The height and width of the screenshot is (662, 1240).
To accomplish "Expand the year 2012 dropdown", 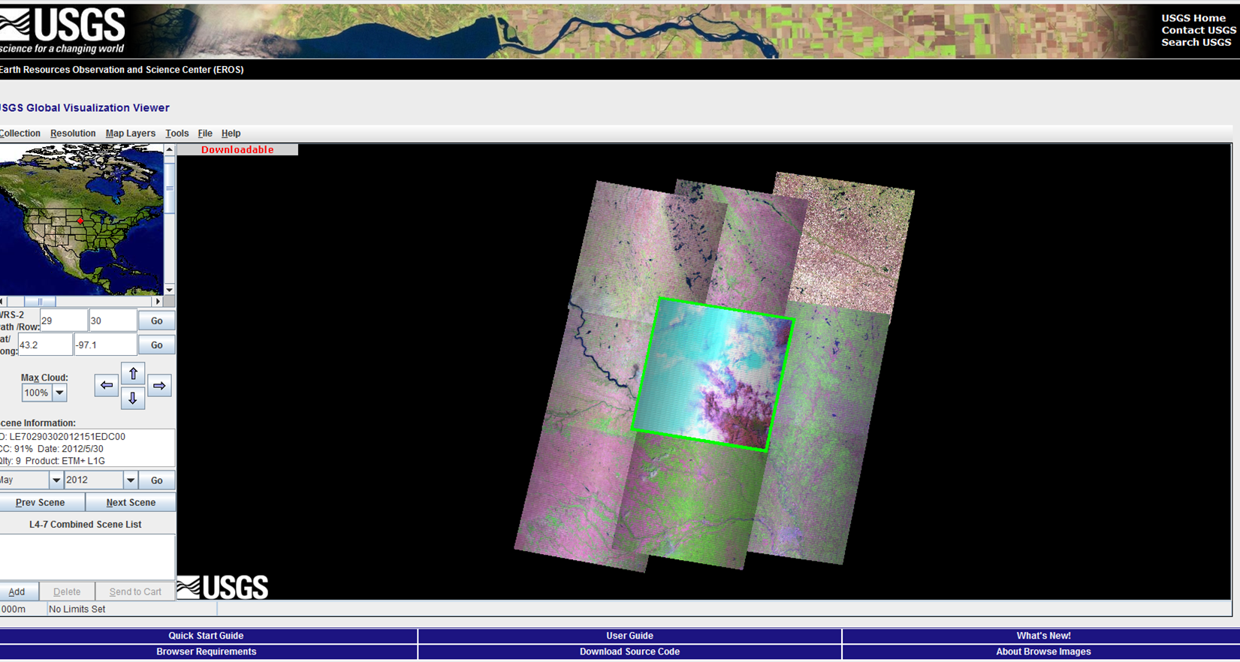I will click(x=131, y=480).
